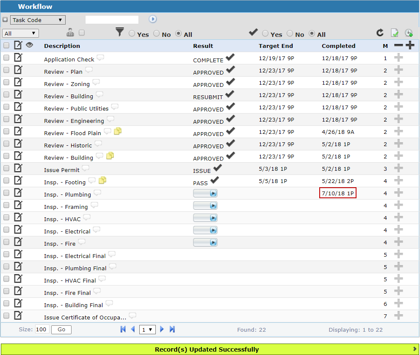Toggle the eye visibility icon in header
The width and height of the screenshot is (420, 355).
click(x=30, y=45)
